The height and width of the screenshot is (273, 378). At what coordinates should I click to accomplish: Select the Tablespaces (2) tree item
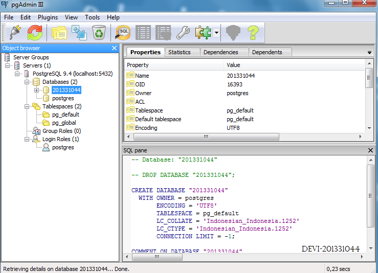[x=62, y=106]
